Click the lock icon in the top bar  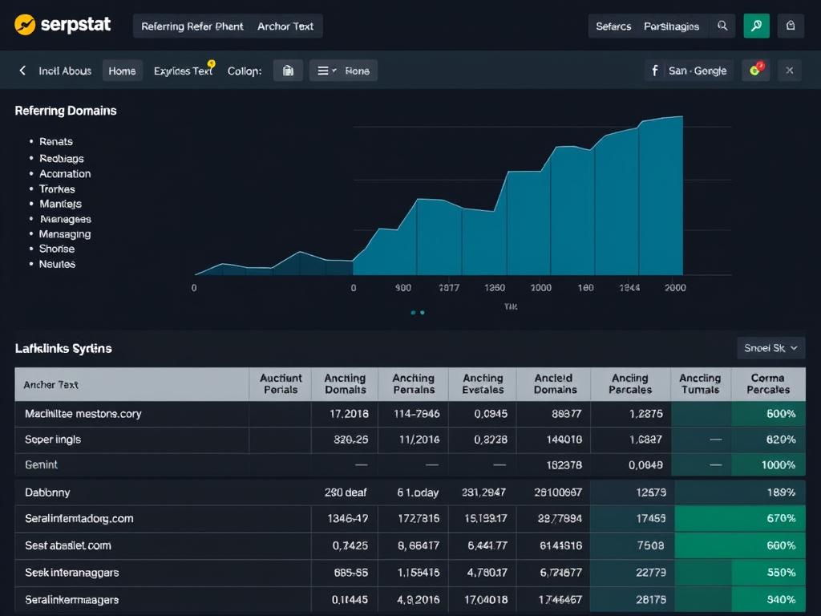point(791,25)
